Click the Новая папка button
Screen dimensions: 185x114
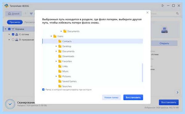click(x=111, y=97)
